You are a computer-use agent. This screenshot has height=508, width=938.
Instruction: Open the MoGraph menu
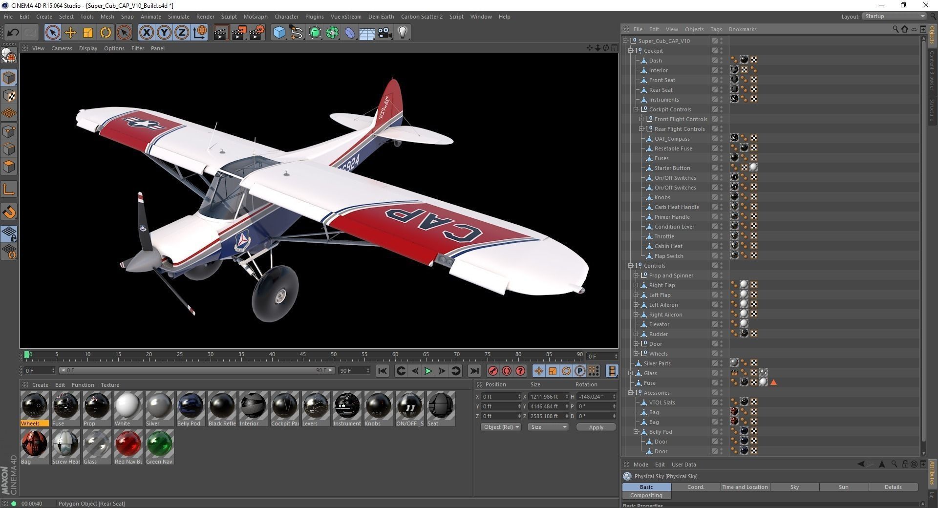click(256, 17)
